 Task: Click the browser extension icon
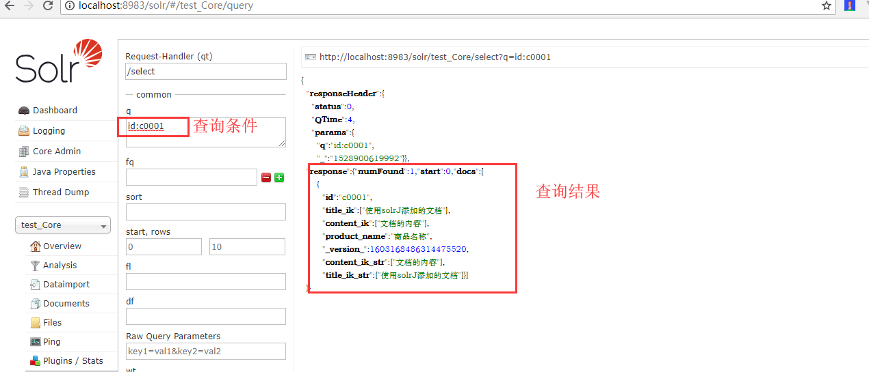click(850, 6)
